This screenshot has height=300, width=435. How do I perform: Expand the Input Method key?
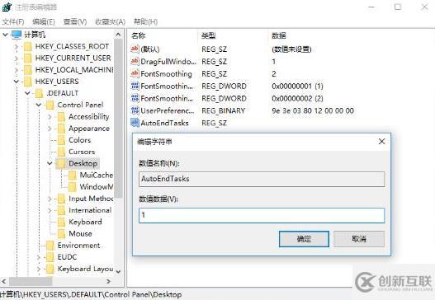click(x=50, y=199)
